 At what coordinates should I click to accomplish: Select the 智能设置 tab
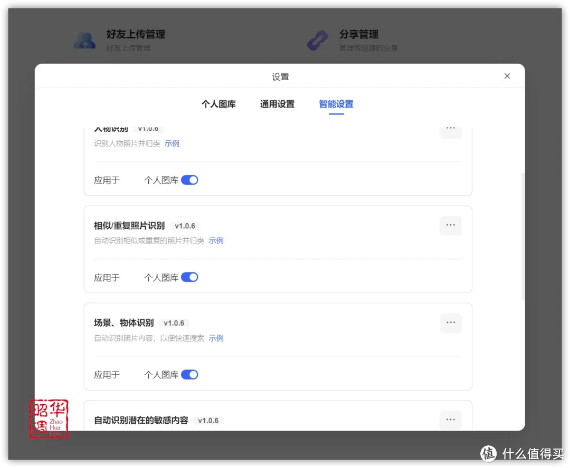(x=336, y=104)
